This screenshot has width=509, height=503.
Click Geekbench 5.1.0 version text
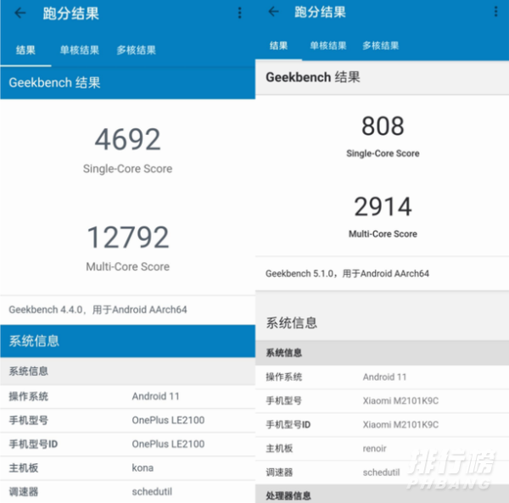347,274
